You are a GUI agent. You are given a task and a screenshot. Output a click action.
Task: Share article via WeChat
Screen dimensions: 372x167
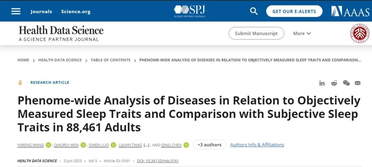(x=346, y=83)
